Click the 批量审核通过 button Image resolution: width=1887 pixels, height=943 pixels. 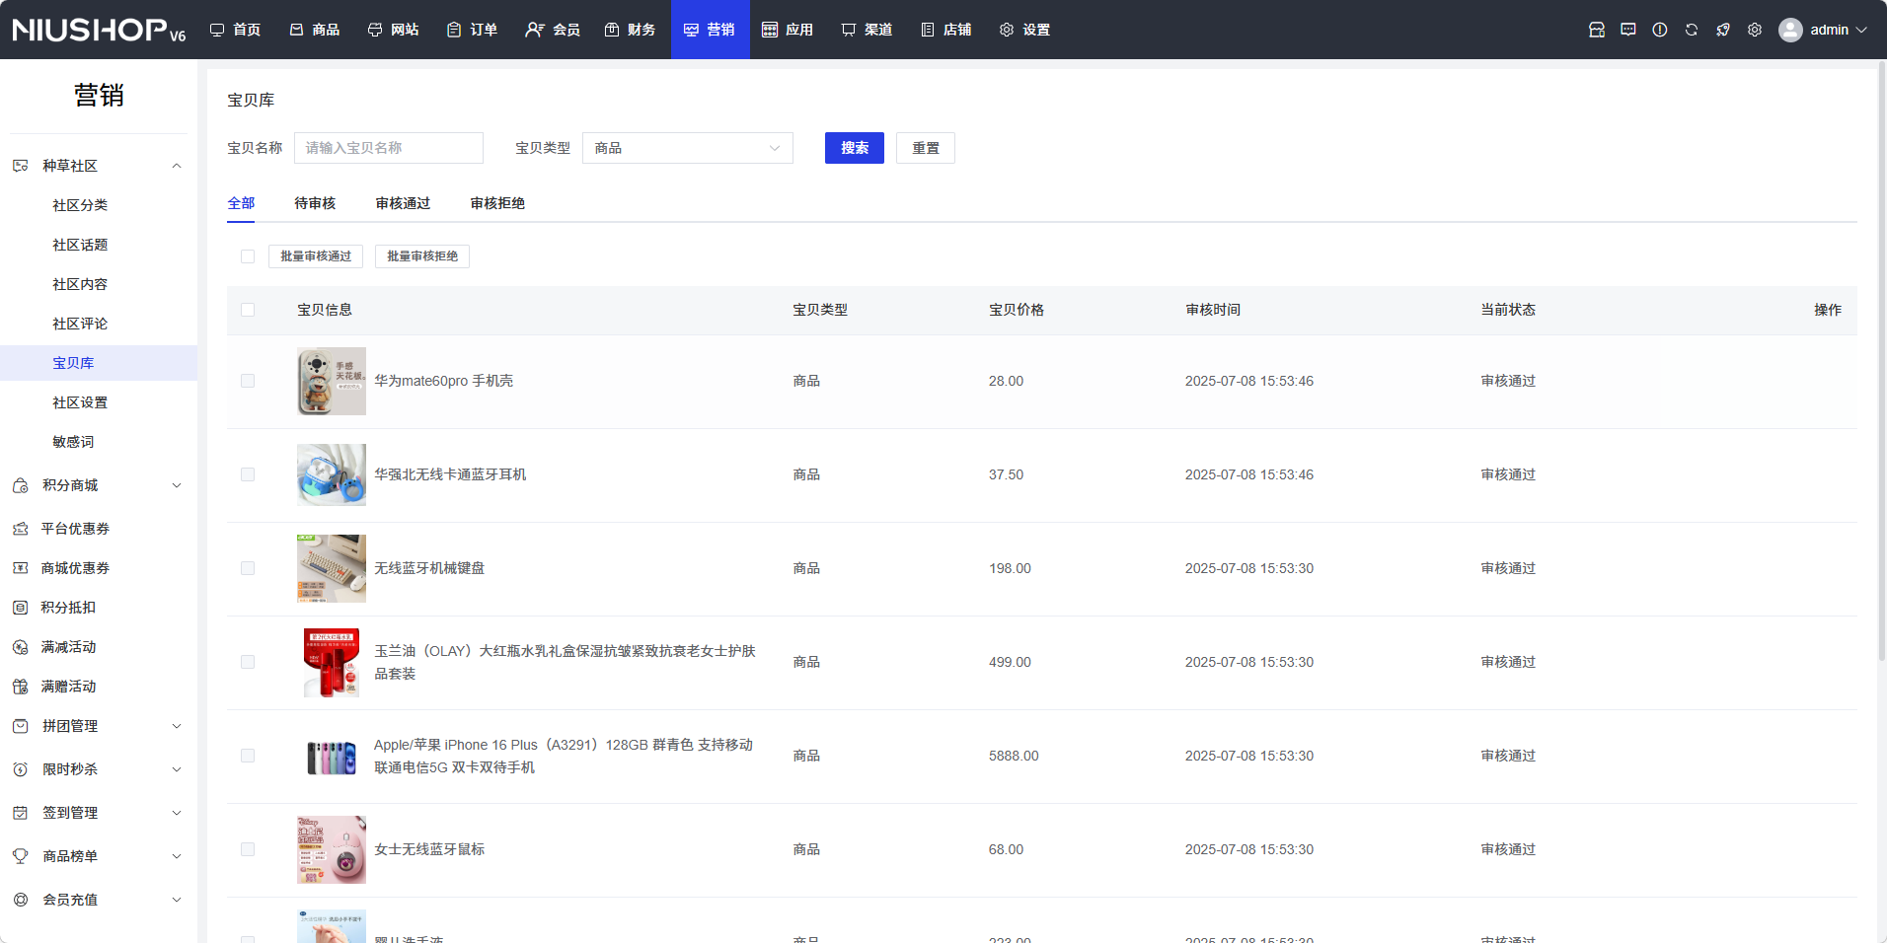point(316,256)
